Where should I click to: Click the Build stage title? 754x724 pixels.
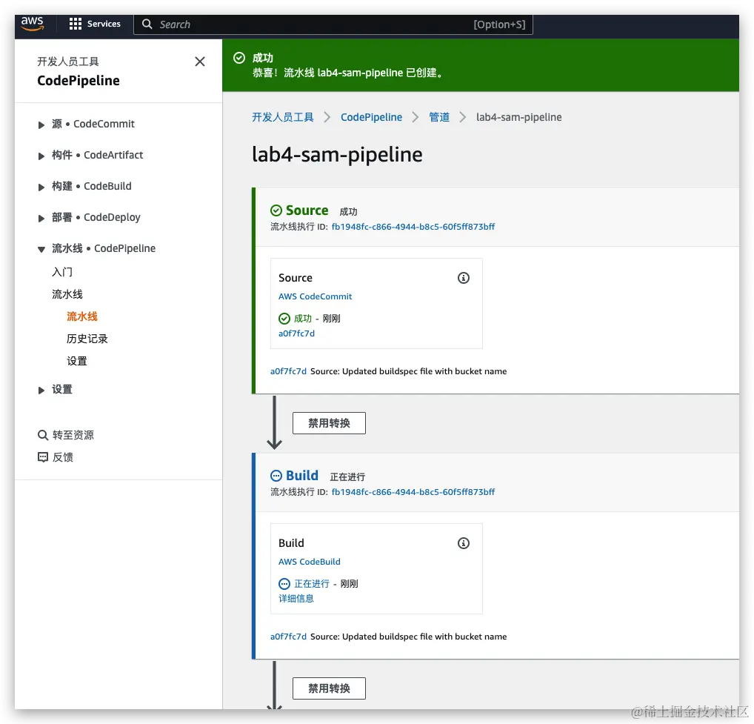(x=302, y=475)
